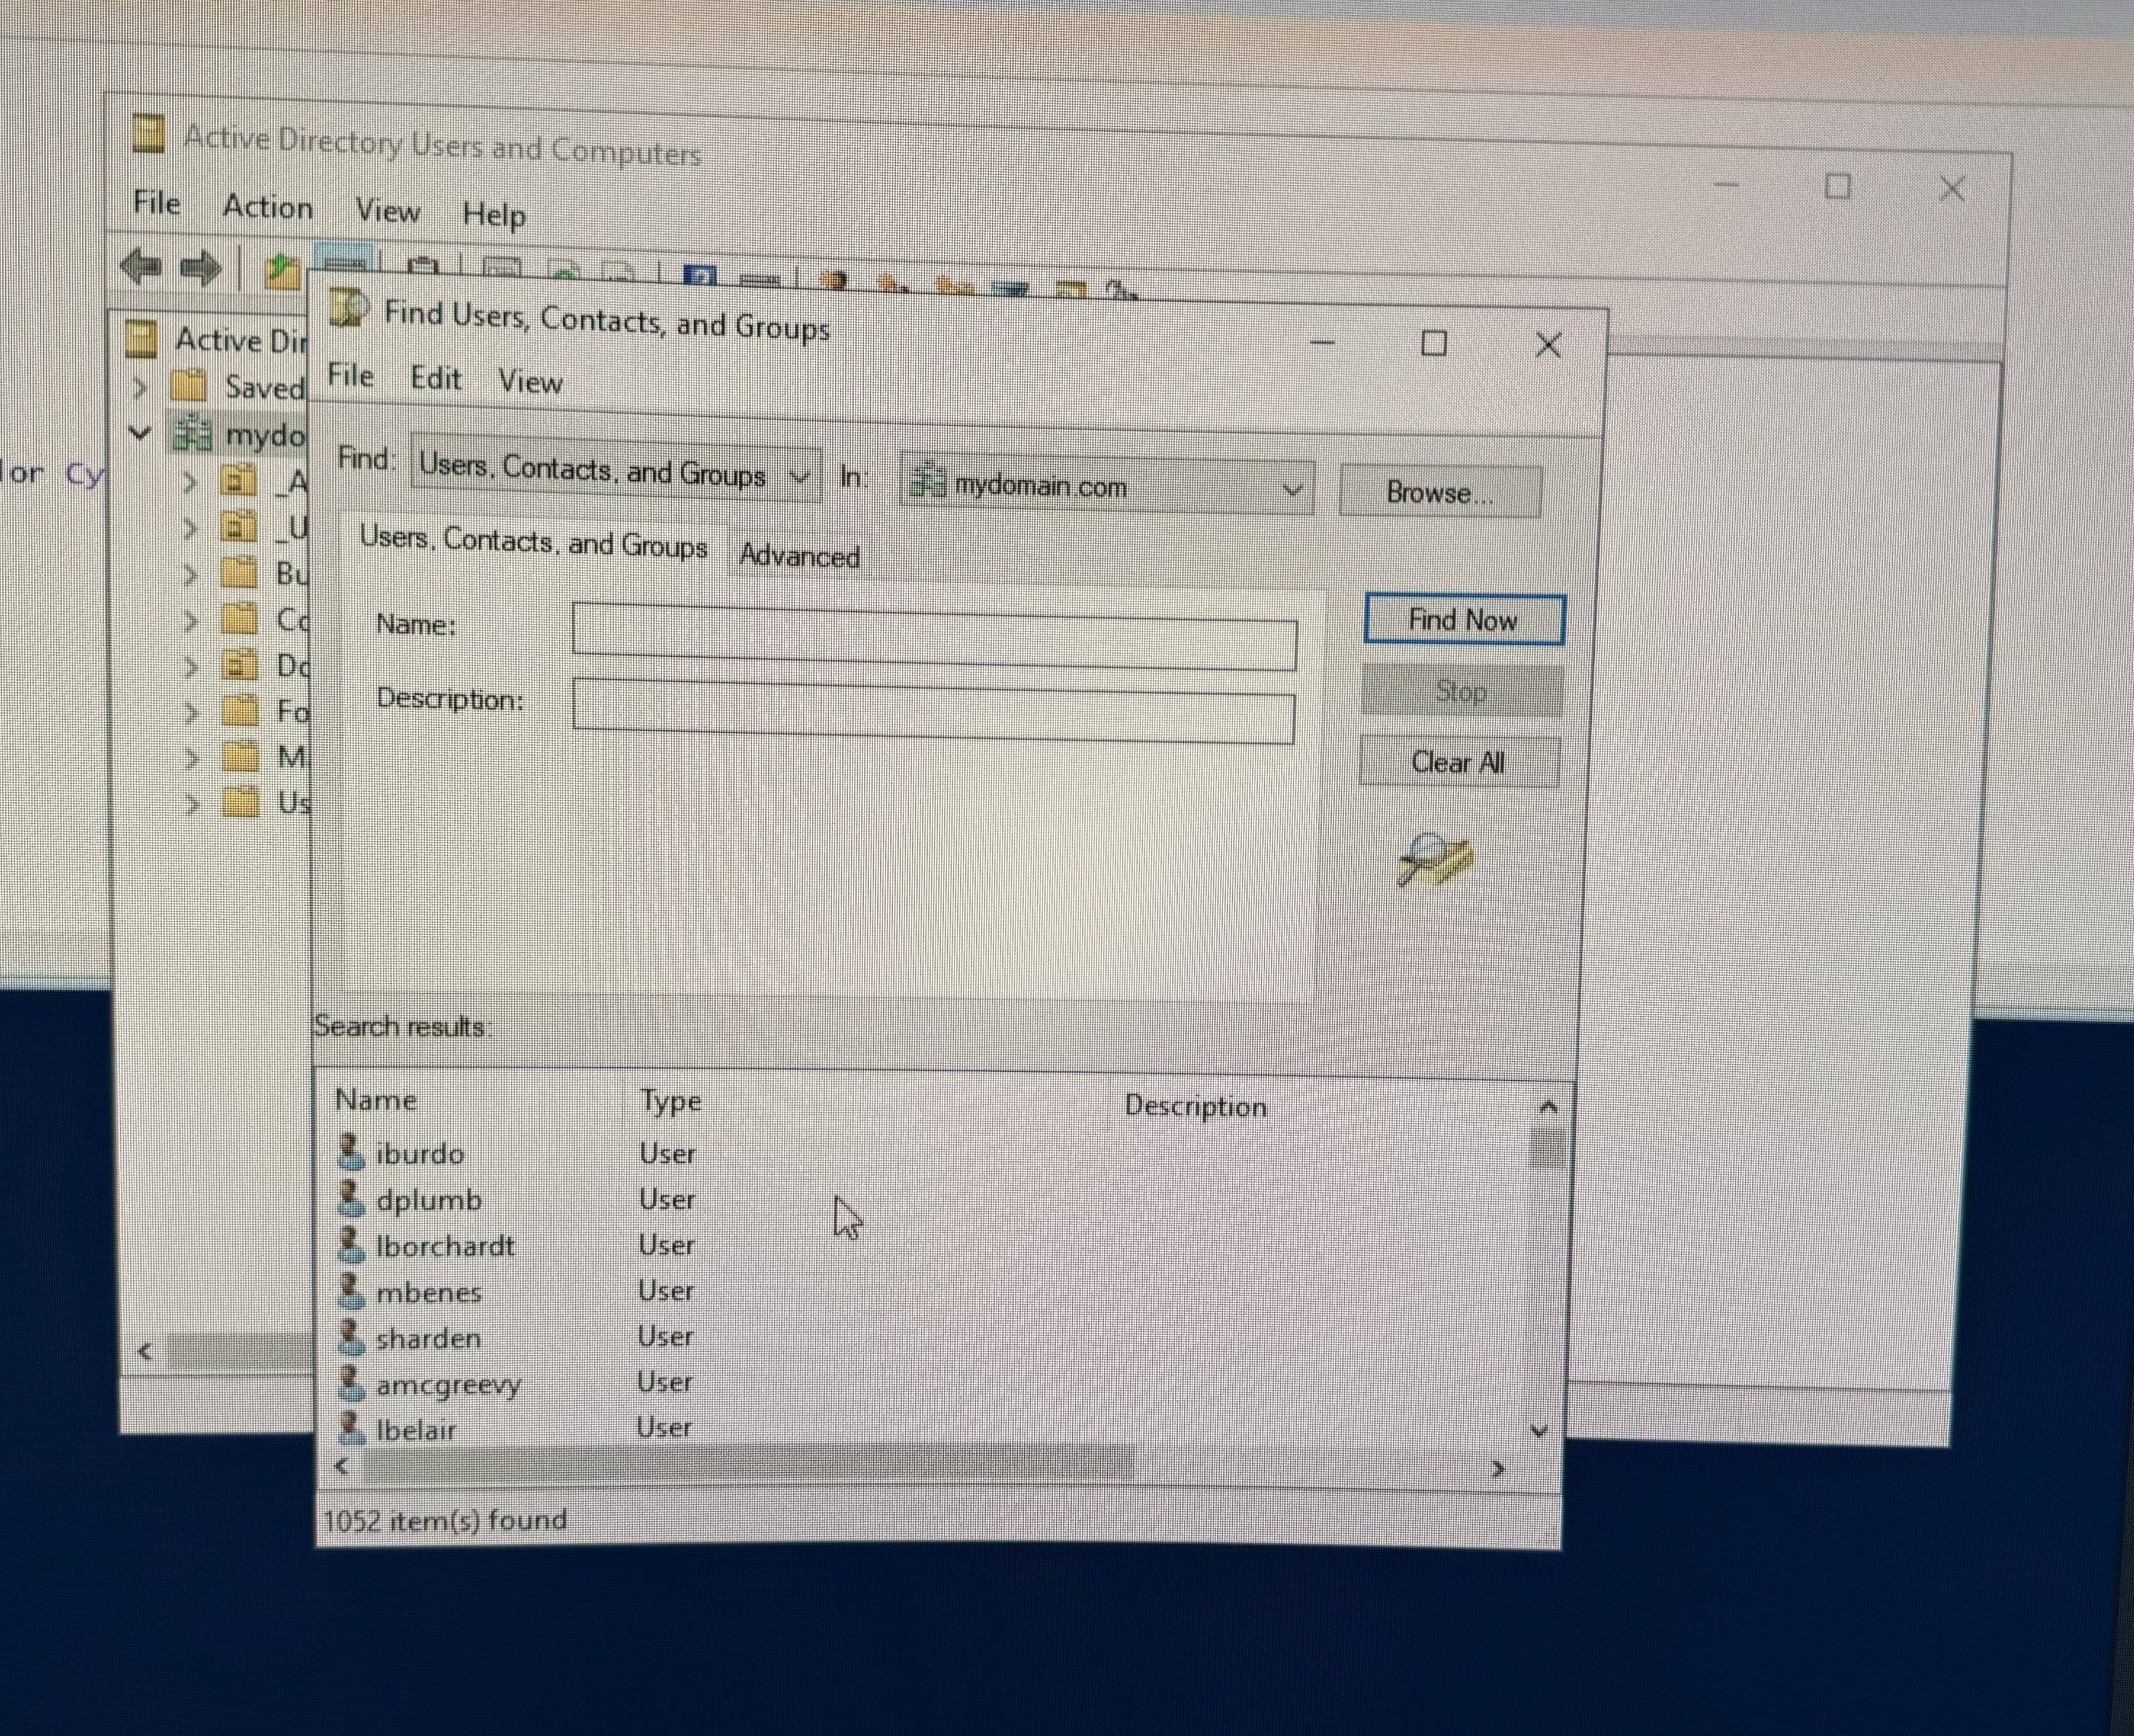Select the lborchardt user entry
2134x1736 pixels.
pos(444,1246)
